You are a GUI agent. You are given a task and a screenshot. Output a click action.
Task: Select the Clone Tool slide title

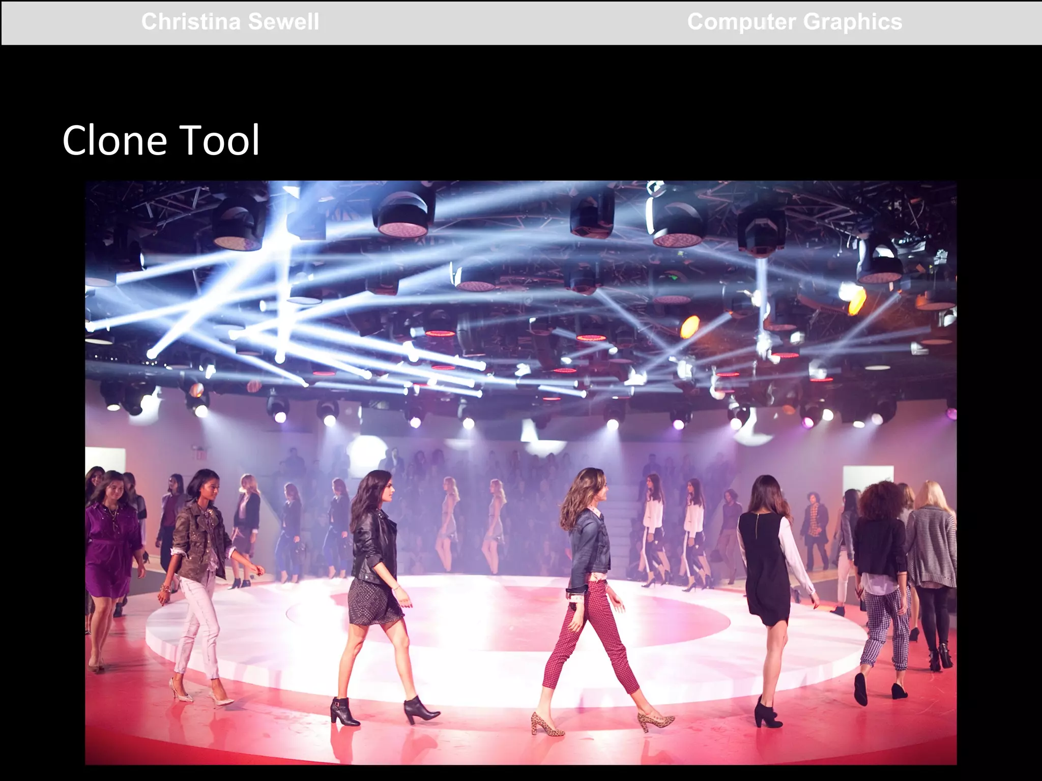(161, 140)
